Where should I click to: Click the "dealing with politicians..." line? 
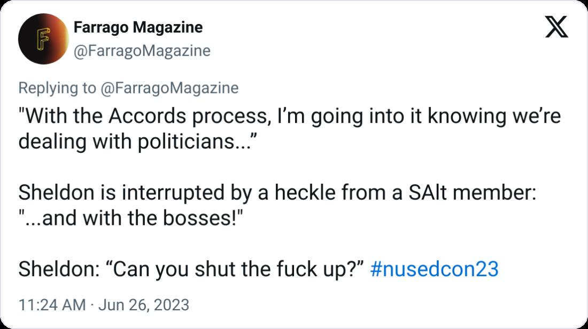click(x=136, y=142)
